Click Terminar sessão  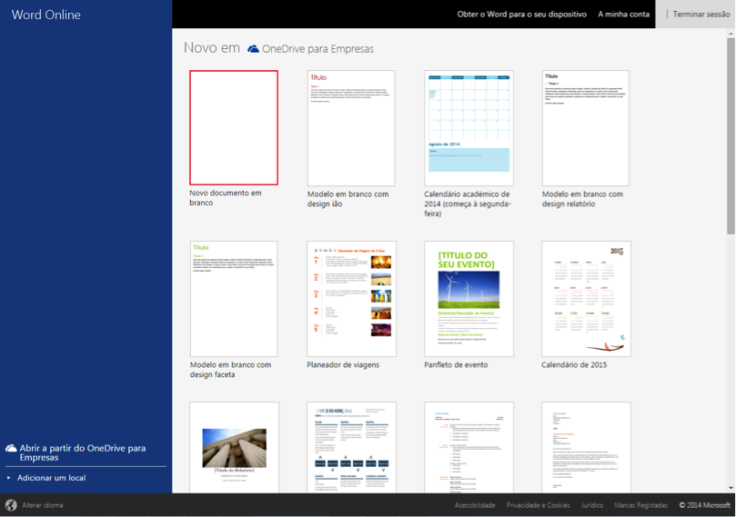click(701, 14)
